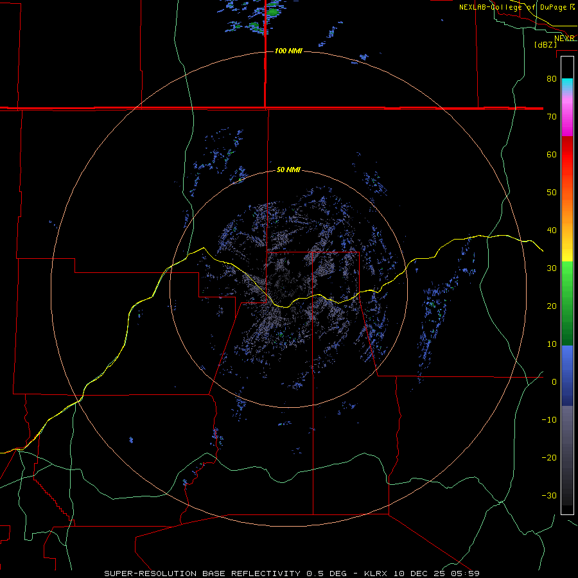
Task: Click the green segment of the color bar
Action: coord(567,303)
